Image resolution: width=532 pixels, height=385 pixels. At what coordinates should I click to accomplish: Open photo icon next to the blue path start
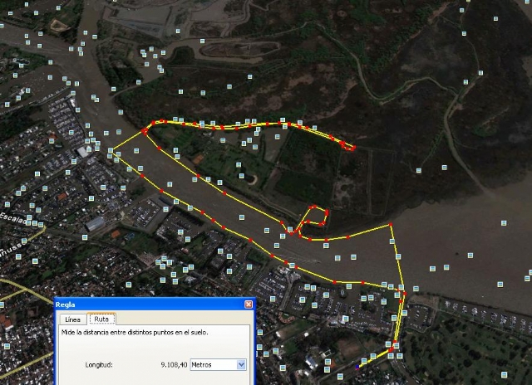[x=364, y=361]
